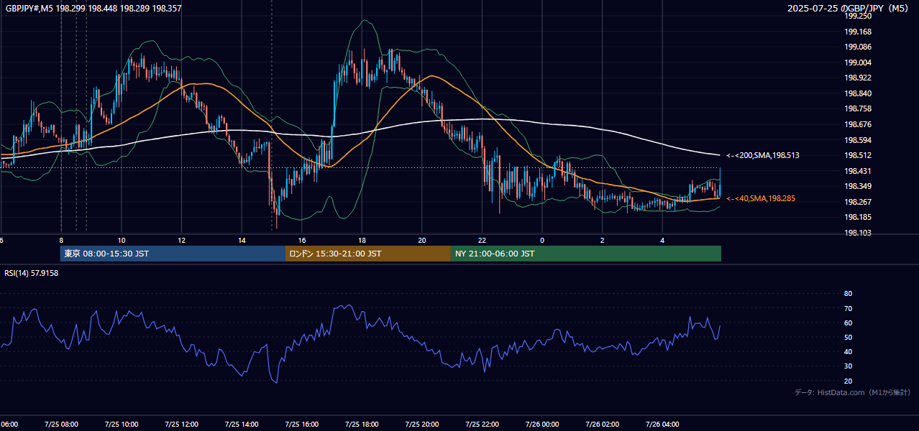
Task: Click the bottom time label 7/25 12:00
Action: (181, 425)
